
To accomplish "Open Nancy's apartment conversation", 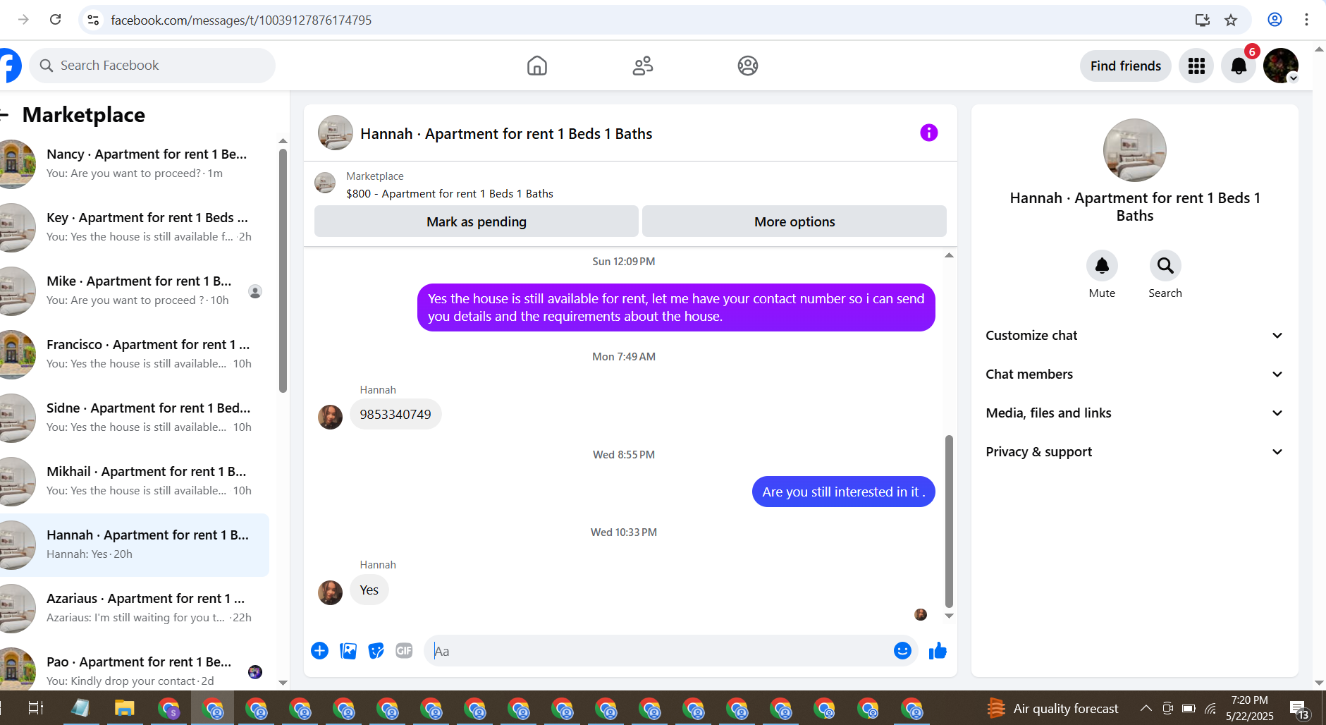I will [135, 164].
